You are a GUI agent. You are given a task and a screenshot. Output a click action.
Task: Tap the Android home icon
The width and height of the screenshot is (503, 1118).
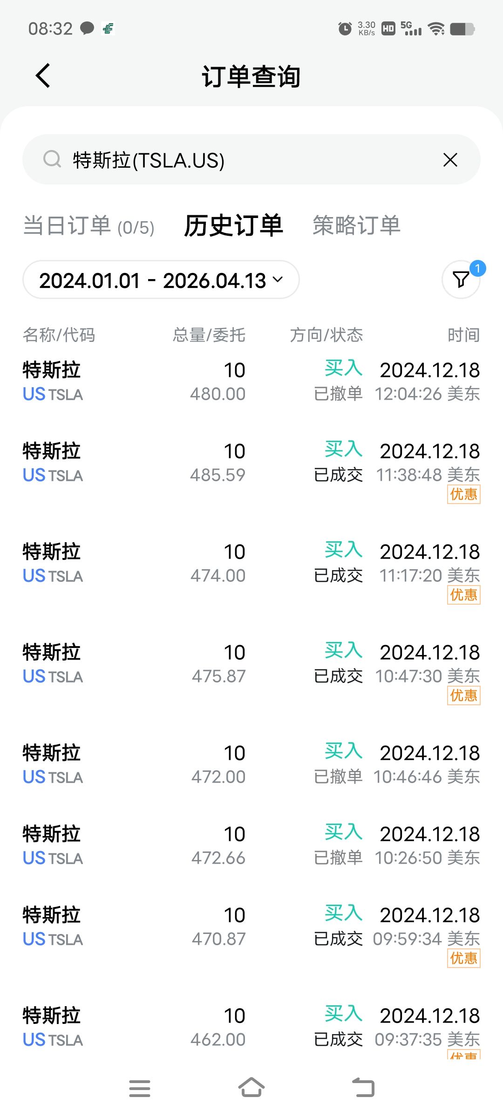tap(251, 1088)
